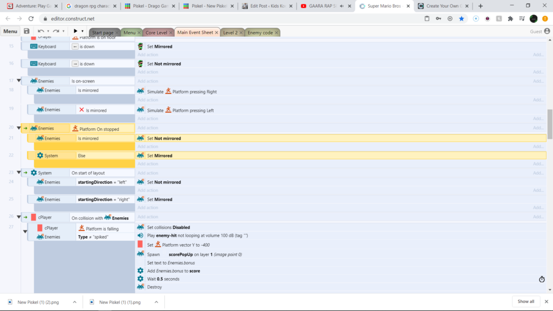
Task: Click right-side Add... link on event 20
Action: click(x=538, y=128)
